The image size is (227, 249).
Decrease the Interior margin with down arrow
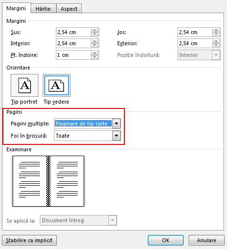tap(94, 45)
